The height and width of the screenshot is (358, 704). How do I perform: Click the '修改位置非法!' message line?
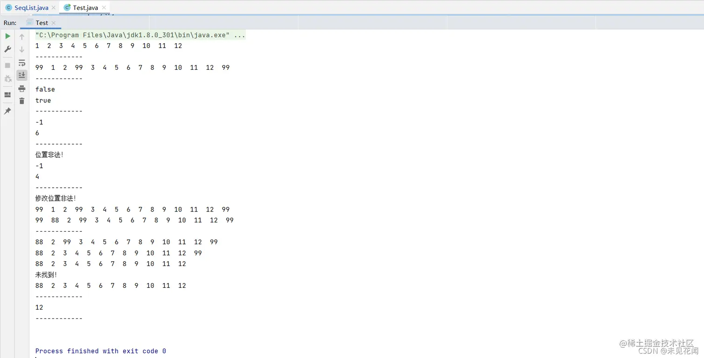coord(55,199)
